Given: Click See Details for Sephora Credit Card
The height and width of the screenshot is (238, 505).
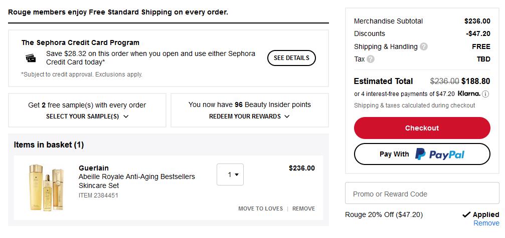Looking at the screenshot, I should coord(291,58).
